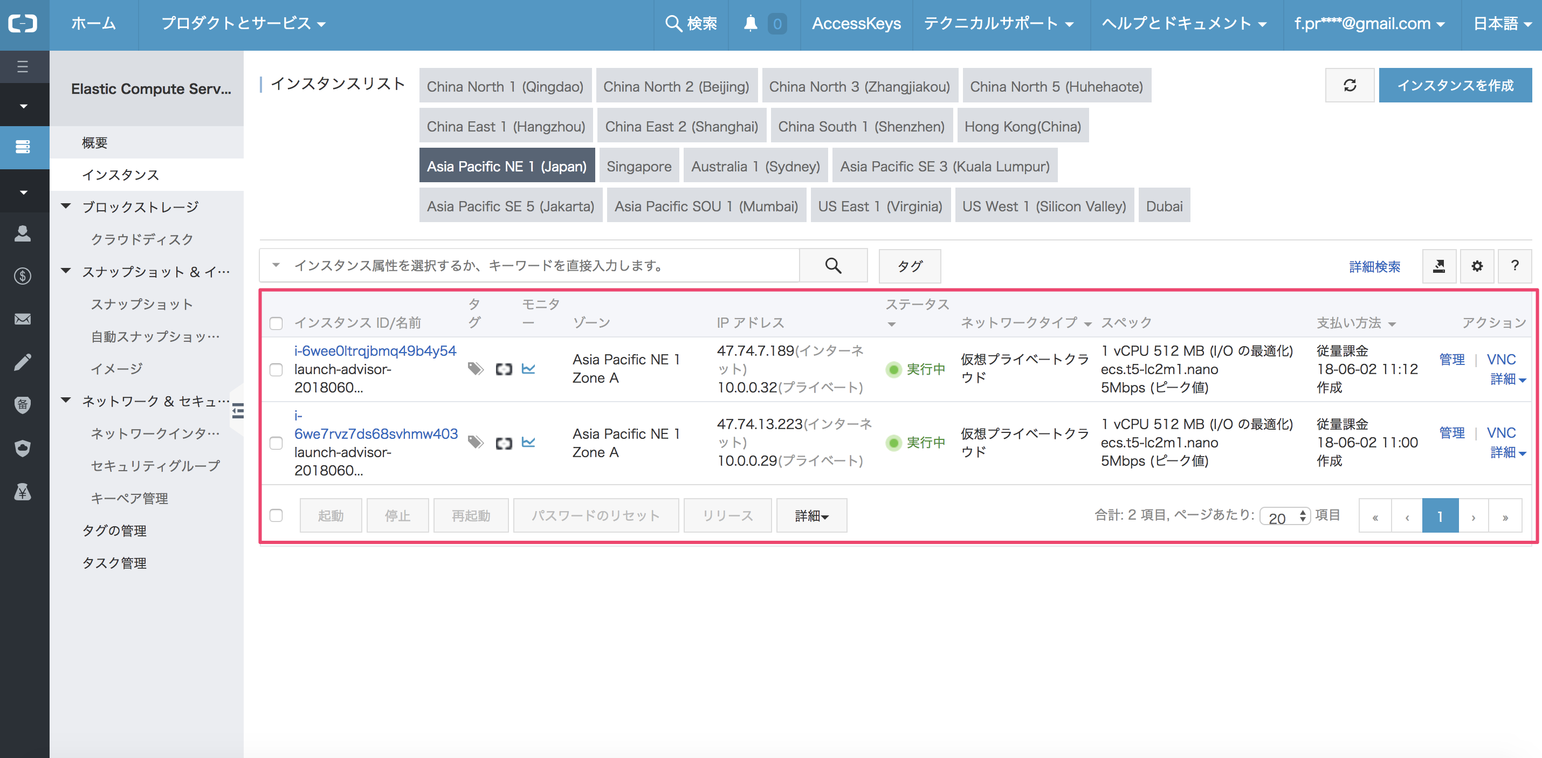
Task: Click the refresh instance list icon
Action: [1349, 86]
